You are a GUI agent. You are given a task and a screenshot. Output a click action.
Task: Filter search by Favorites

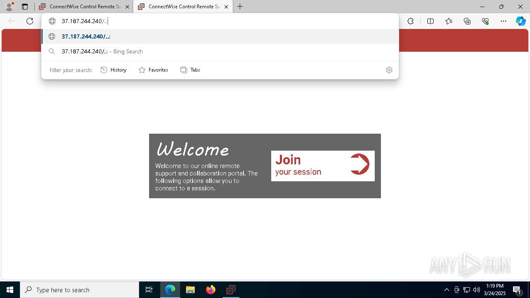point(153,70)
